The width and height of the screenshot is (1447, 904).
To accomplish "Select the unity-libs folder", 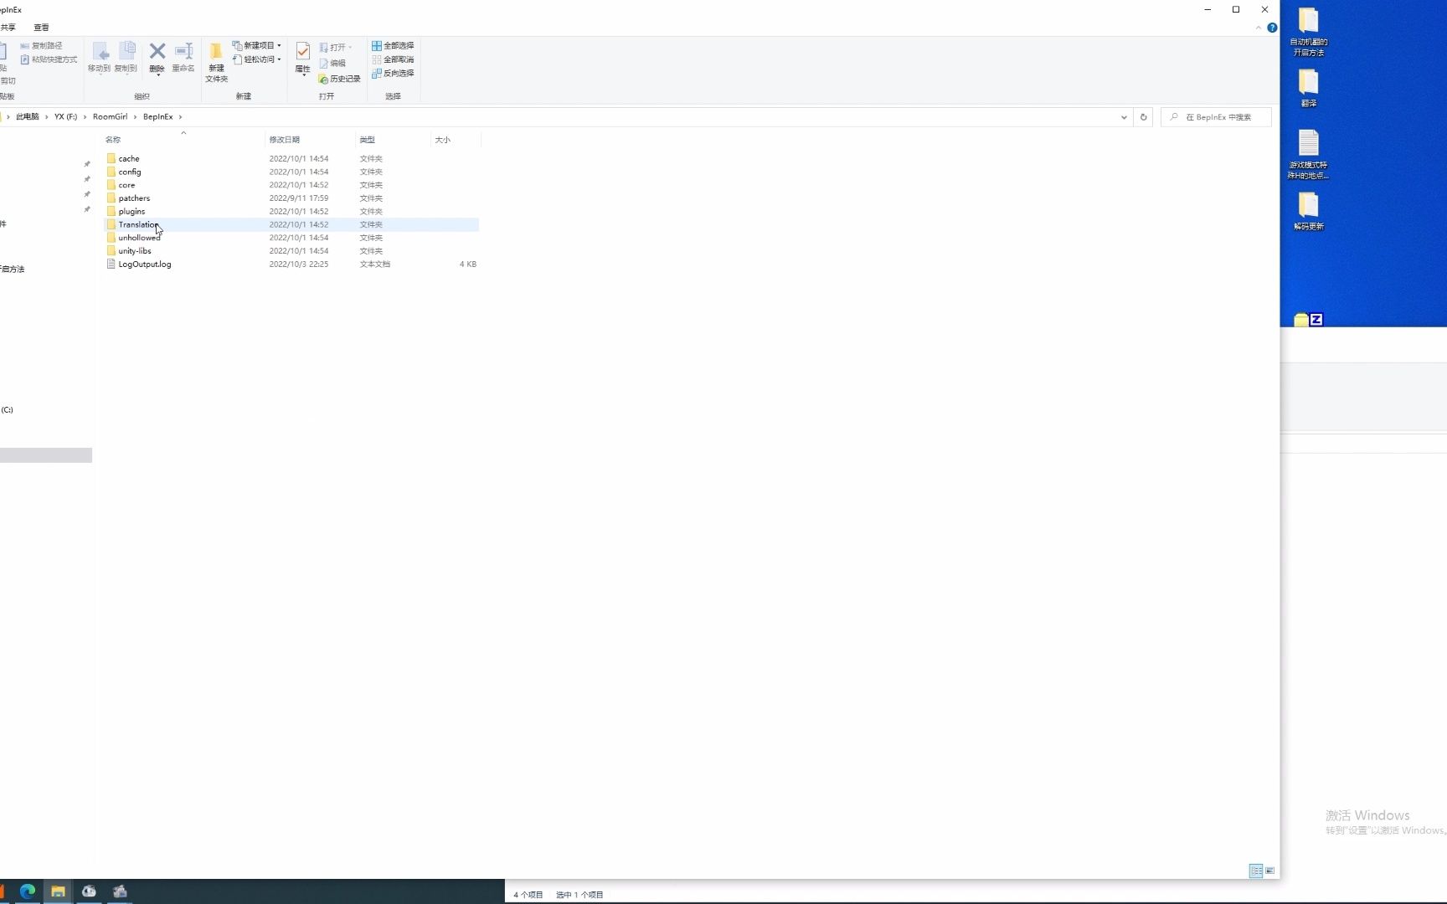I will tap(291, 251).
